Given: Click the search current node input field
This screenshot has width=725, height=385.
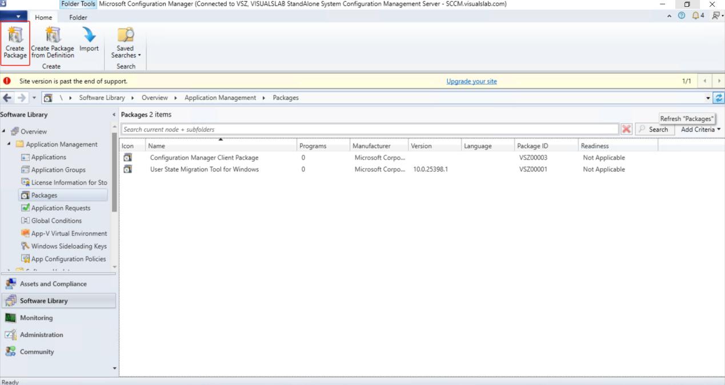Looking at the screenshot, I should 369,129.
